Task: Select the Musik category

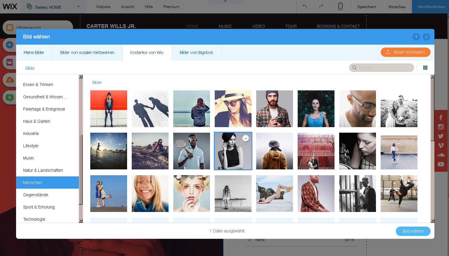Action: click(x=47, y=158)
